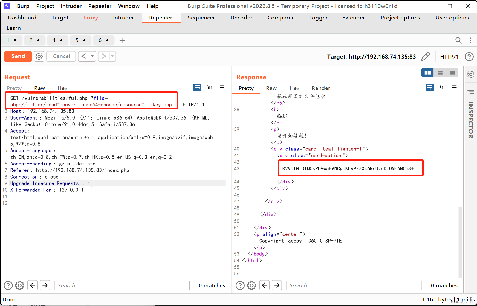The image size is (477, 306).
Task: Select combined tabbed layout view
Action: [452, 72]
